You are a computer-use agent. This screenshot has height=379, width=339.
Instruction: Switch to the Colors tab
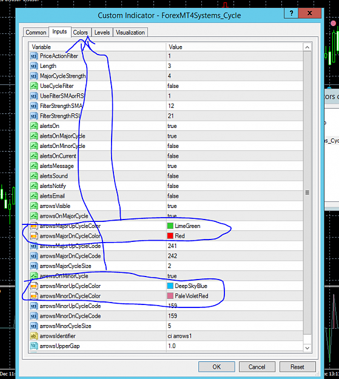pos(80,32)
